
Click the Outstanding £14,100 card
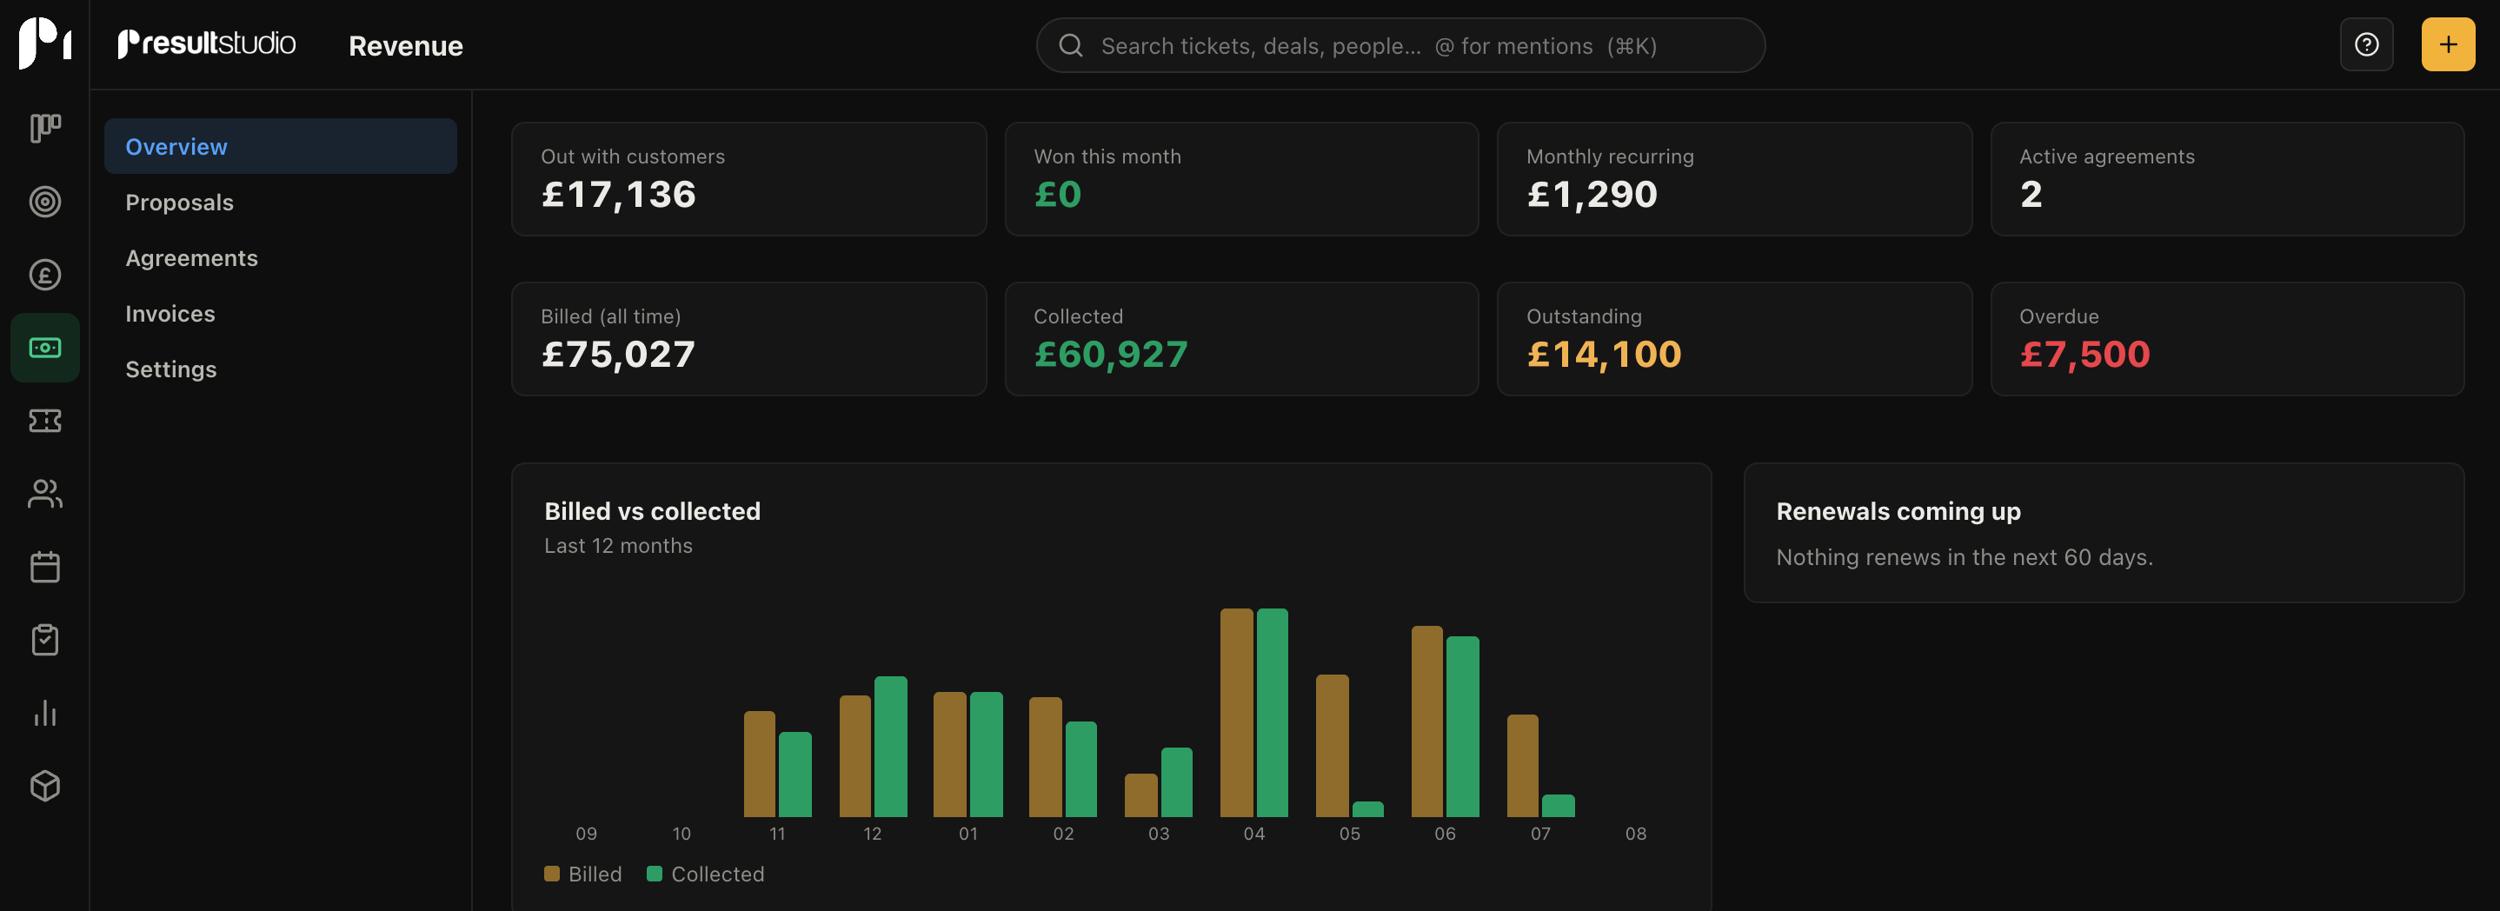1734,339
